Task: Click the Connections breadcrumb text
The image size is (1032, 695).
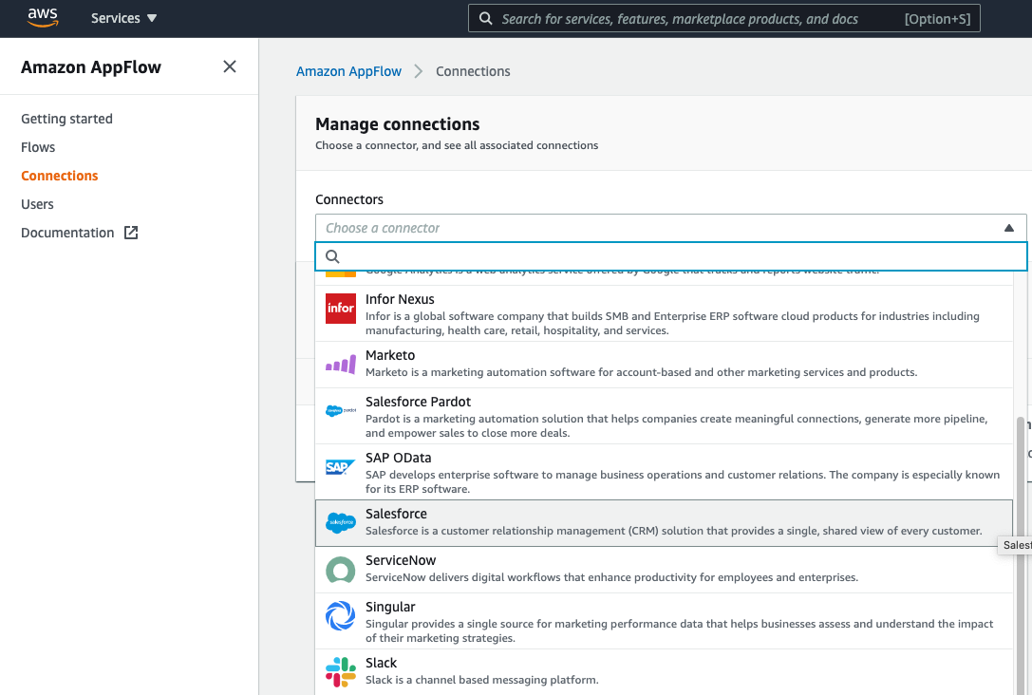Action: point(473,71)
